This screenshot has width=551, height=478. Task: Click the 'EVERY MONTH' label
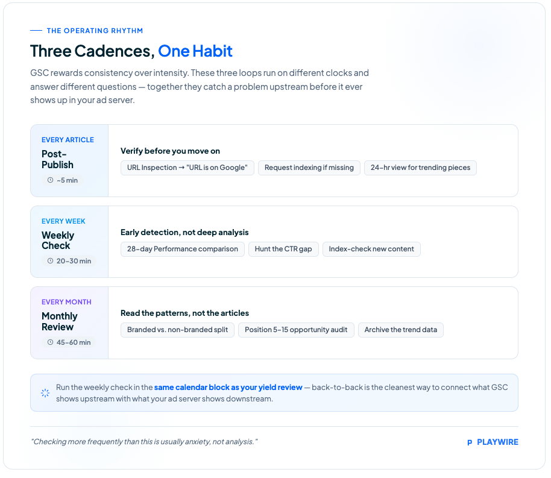pos(66,302)
